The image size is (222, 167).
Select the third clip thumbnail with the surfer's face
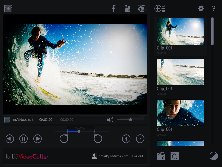pyautogui.click(x=180, y=113)
